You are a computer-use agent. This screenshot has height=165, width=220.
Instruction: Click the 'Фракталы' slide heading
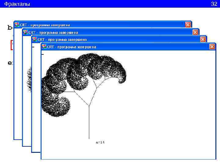click(x=17, y=4)
